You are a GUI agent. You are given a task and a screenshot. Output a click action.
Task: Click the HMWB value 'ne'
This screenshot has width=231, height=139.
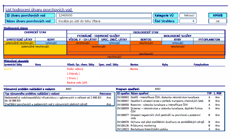(218, 21)
